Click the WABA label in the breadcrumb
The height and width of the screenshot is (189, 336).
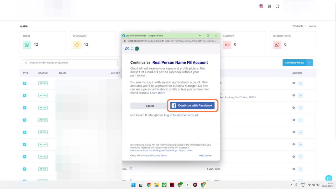(x=312, y=26)
